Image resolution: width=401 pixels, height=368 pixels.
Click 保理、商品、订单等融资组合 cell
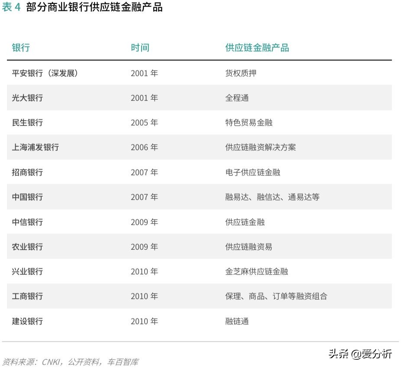pos(275,297)
